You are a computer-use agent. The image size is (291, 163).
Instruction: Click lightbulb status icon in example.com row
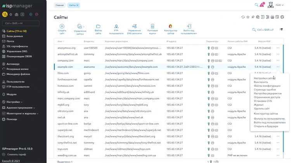tap(209, 67)
